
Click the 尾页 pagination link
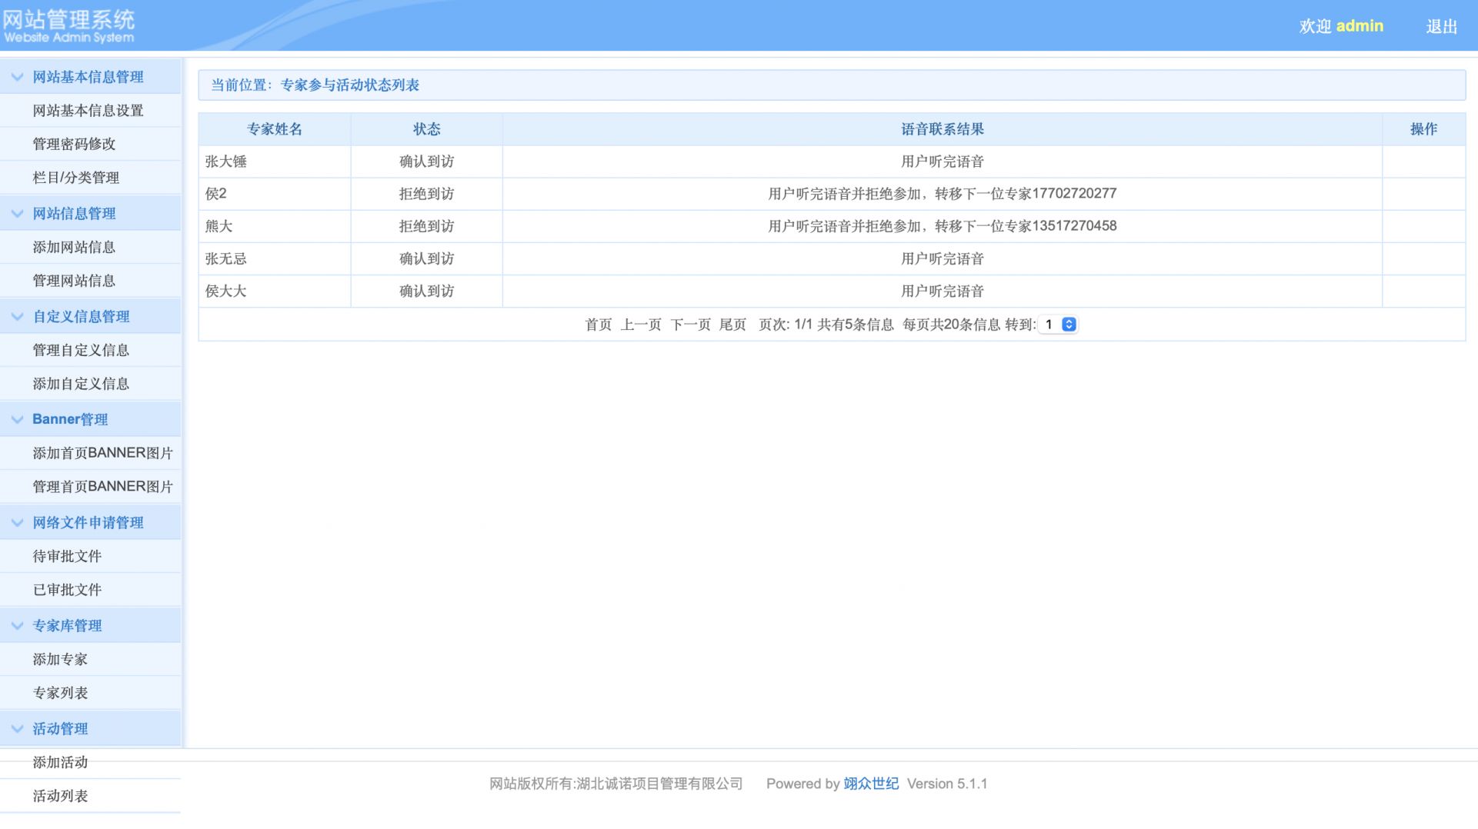pos(732,325)
